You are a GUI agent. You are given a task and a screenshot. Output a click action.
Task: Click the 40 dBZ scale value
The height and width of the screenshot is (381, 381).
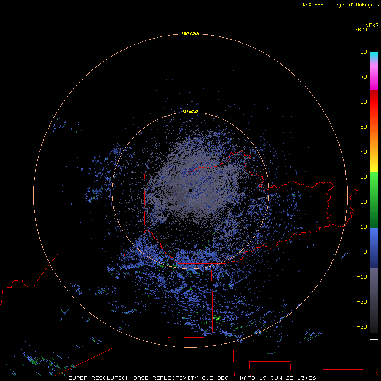364,152
